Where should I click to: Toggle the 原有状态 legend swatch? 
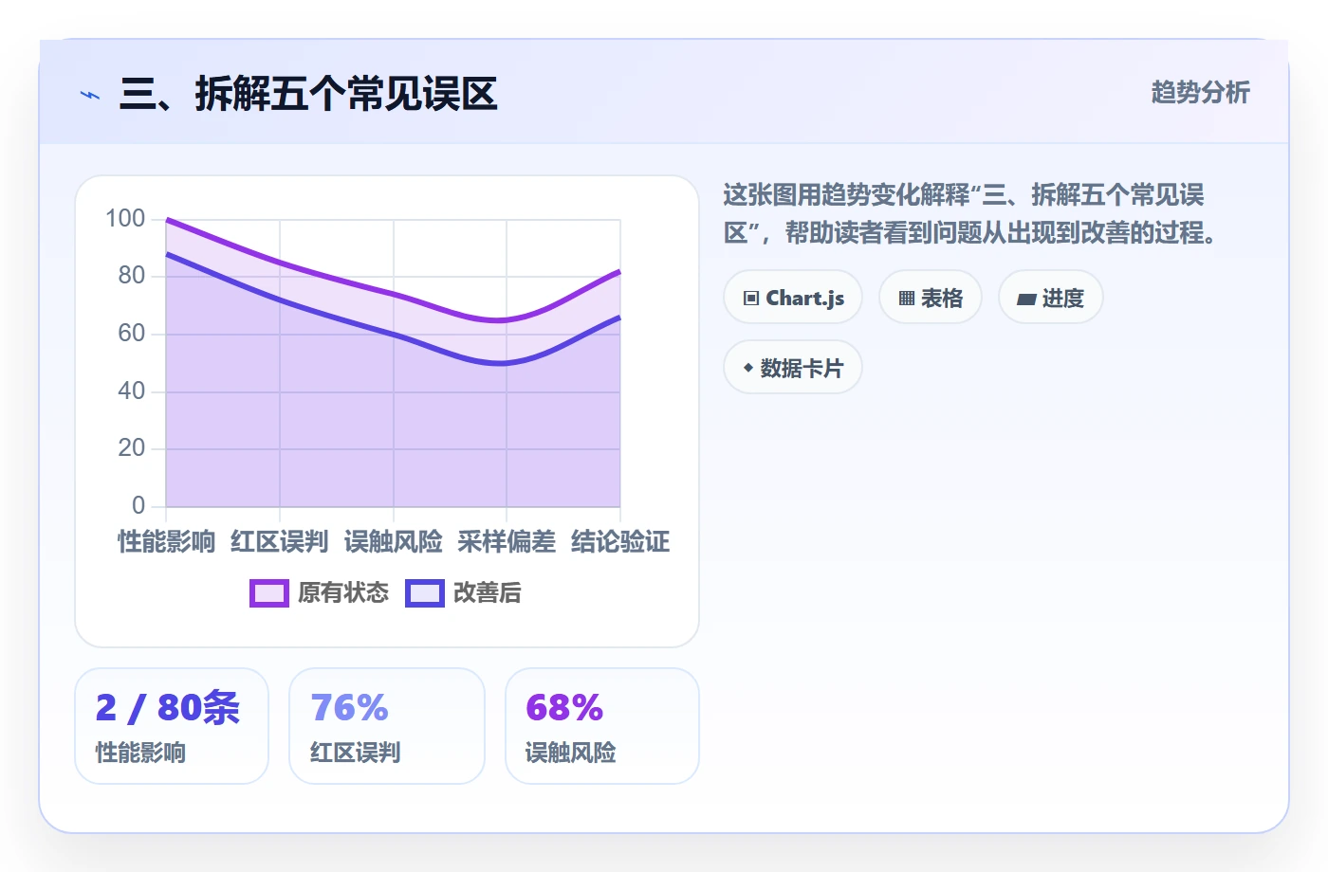pyautogui.click(x=269, y=593)
